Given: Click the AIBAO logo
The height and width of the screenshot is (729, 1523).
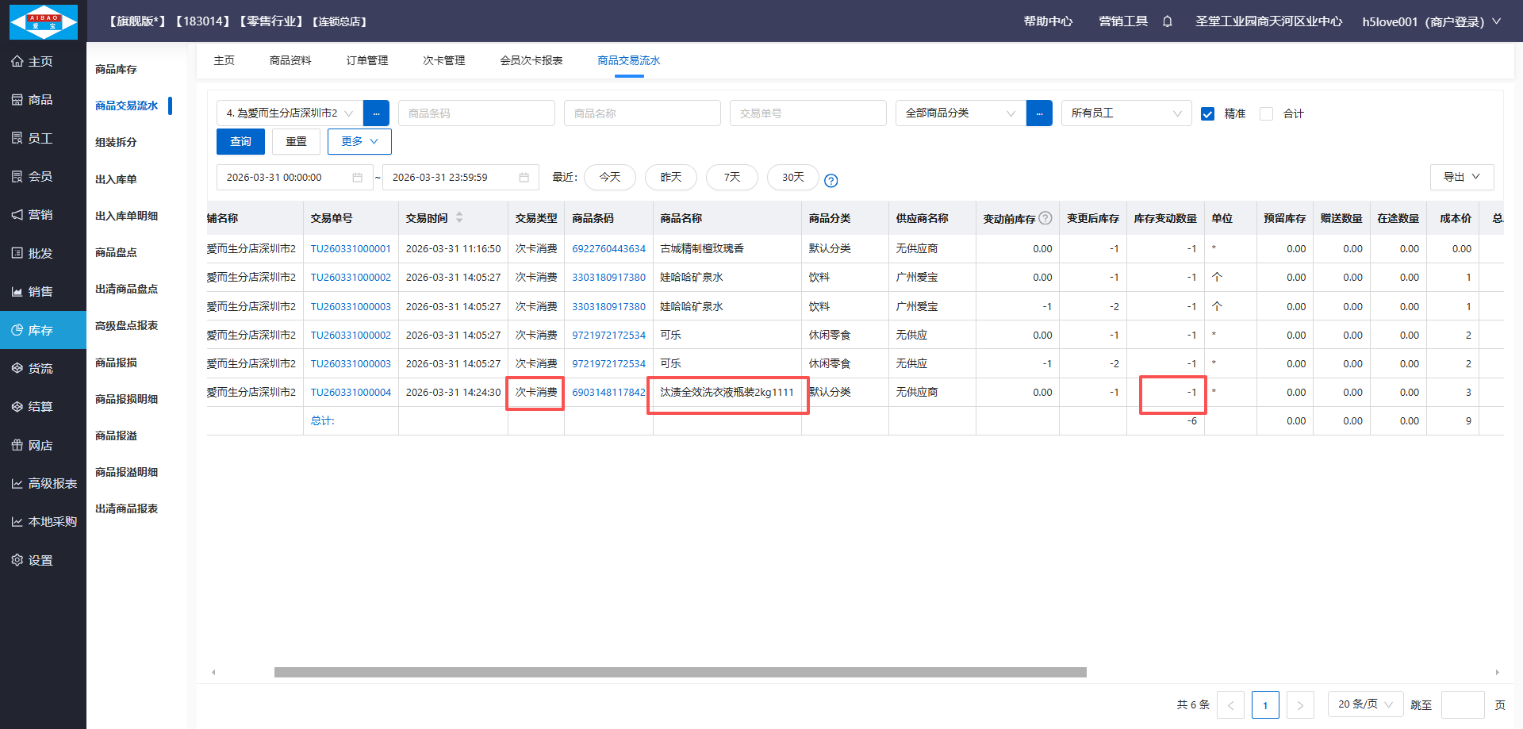Looking at the screenshot, I should [x=44, y=21].
